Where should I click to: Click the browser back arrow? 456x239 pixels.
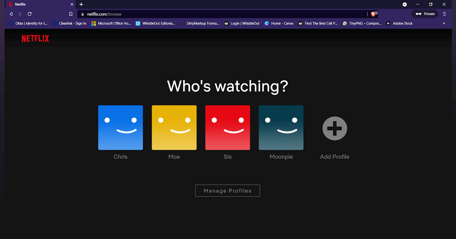tap(11, 14)
